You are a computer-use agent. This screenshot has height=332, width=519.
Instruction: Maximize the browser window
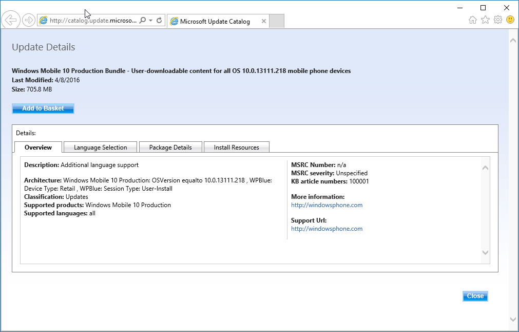click(x=483, y=8)
